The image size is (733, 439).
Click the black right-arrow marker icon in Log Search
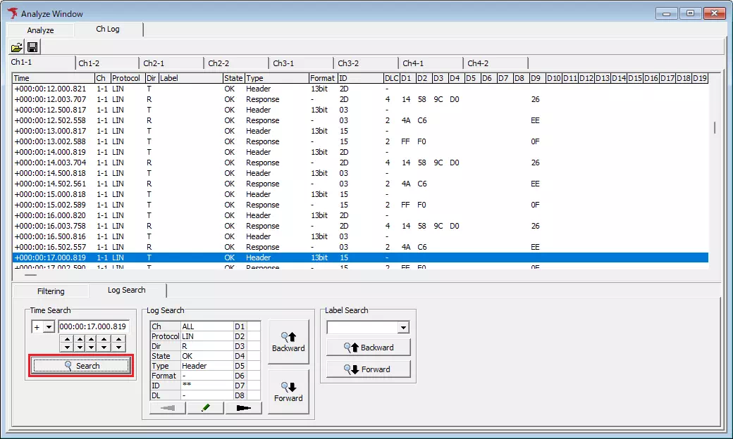click(x=242, y=407)
